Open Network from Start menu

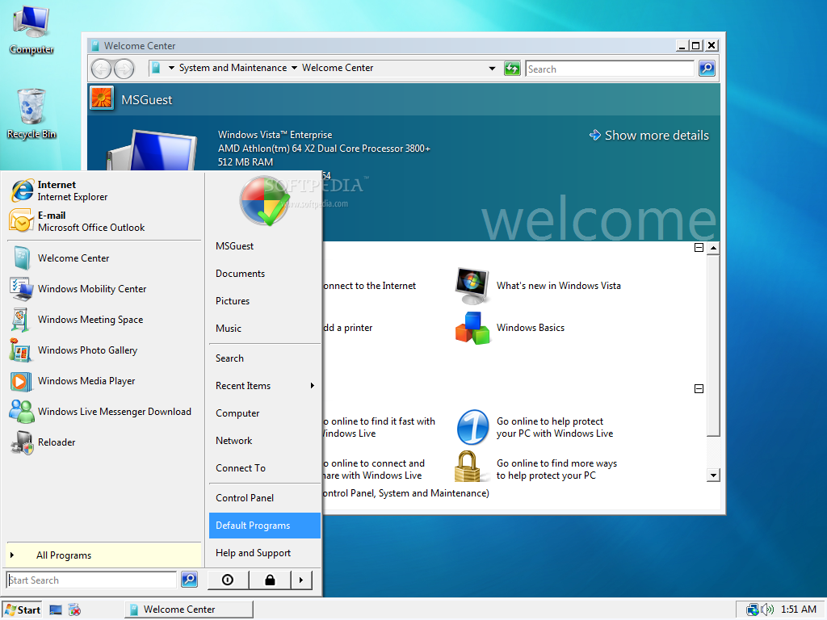pyautogui.click(x=265, y=441)
